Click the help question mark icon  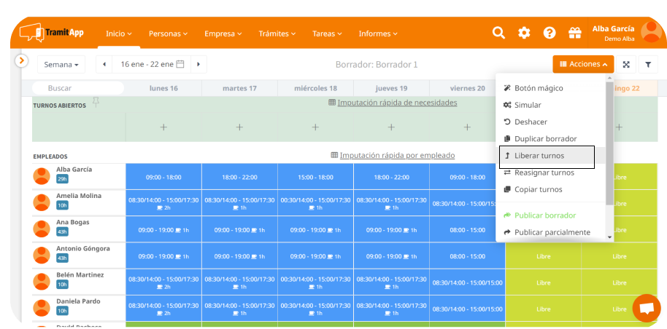(550, 33)
